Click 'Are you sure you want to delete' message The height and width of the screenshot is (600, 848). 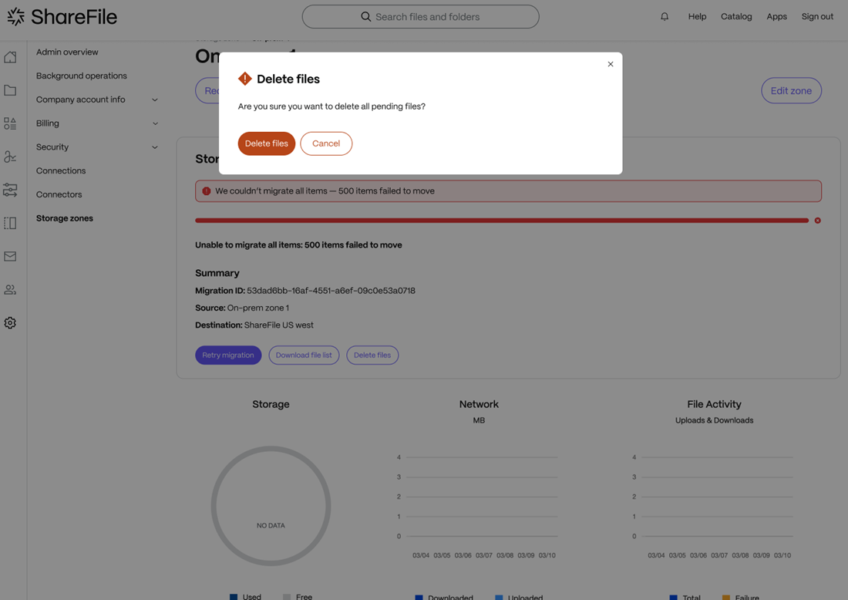(331, 106)
